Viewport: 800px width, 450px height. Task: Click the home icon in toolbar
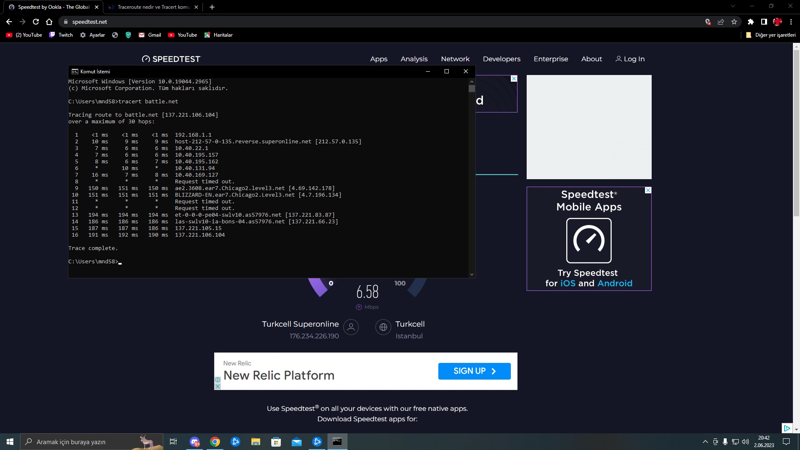pyautogui.click(x=49, y=22)
